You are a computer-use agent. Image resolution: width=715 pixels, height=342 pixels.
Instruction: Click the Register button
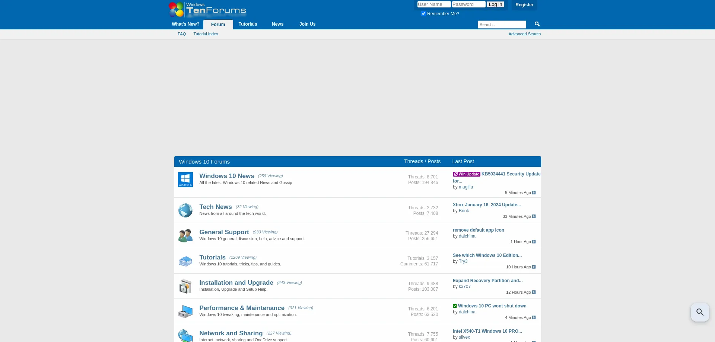tap(524, 5)
